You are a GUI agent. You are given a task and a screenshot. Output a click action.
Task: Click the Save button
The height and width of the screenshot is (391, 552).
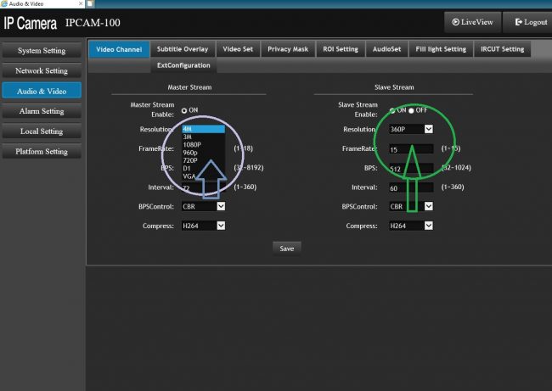[287, 248]
